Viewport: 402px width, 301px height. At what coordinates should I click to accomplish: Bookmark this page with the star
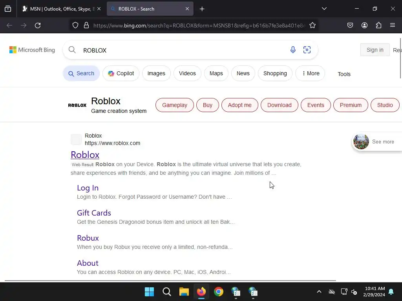pos(312,25)
